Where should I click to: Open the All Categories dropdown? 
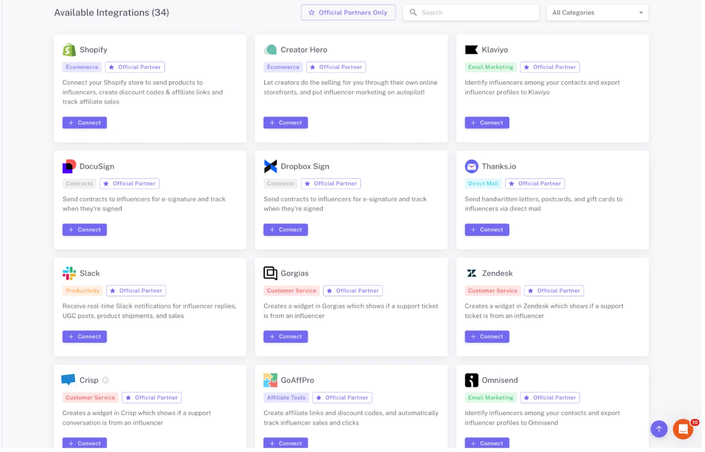click(597, 12)
